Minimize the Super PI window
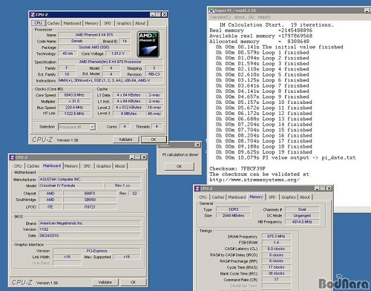The image size is (371, 291). click(x=367, y=10)
